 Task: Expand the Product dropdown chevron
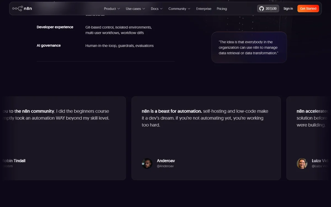(x=119, y=9)
